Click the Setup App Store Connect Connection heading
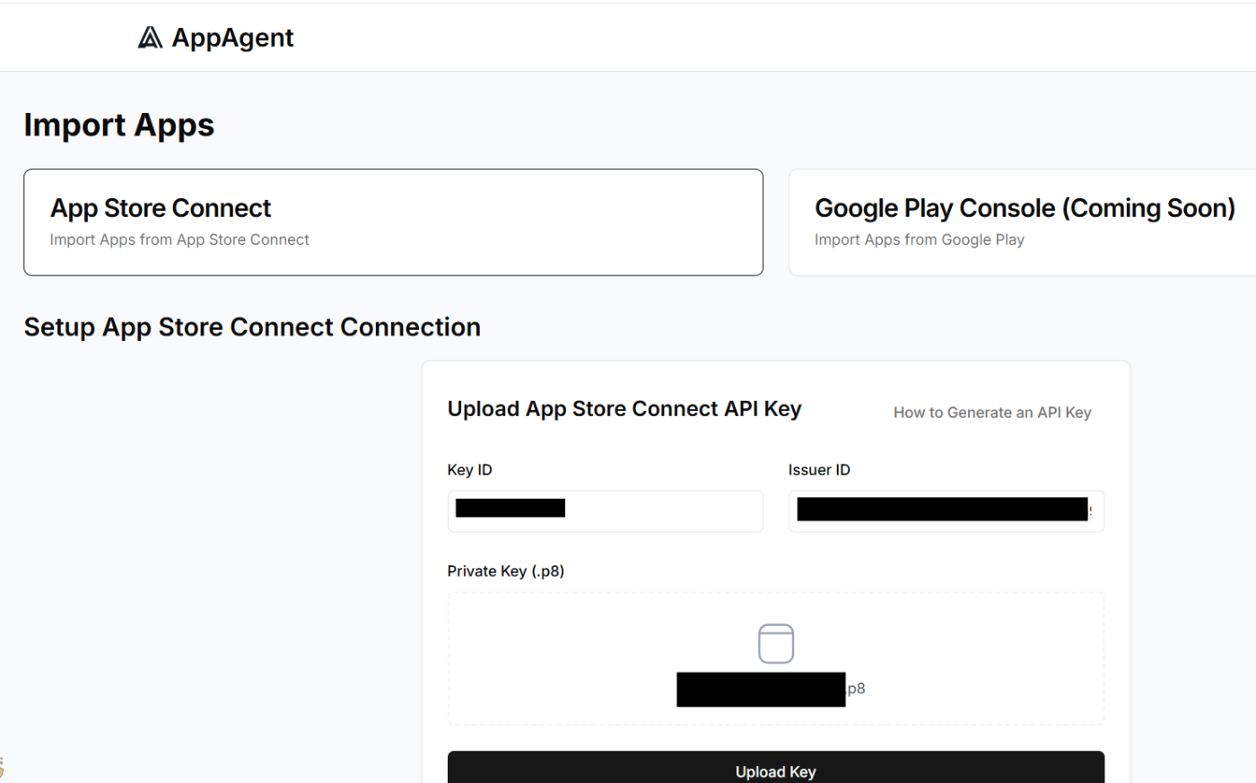Screen dimensions: 1256x783 (252, 327)
